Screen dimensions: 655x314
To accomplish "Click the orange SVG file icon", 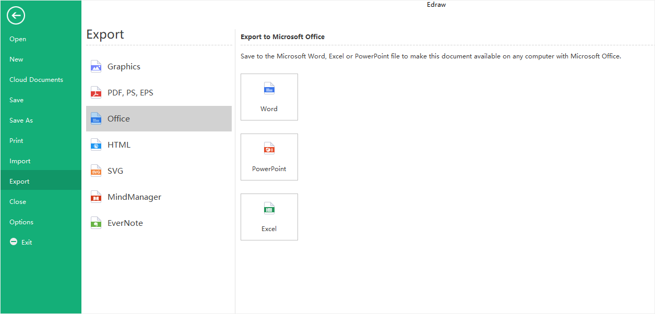I will (x=96, y=171).
